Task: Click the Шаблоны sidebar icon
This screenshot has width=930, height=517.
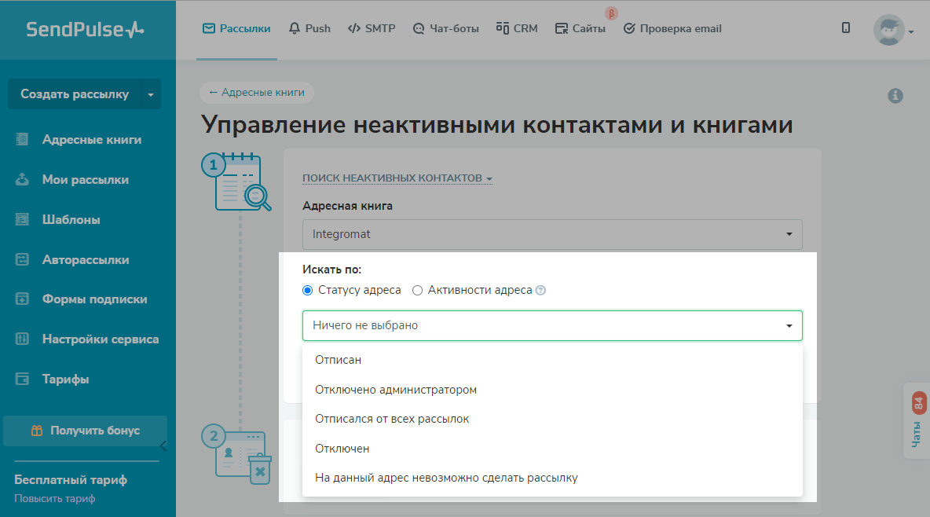Action: click(22, 220)
